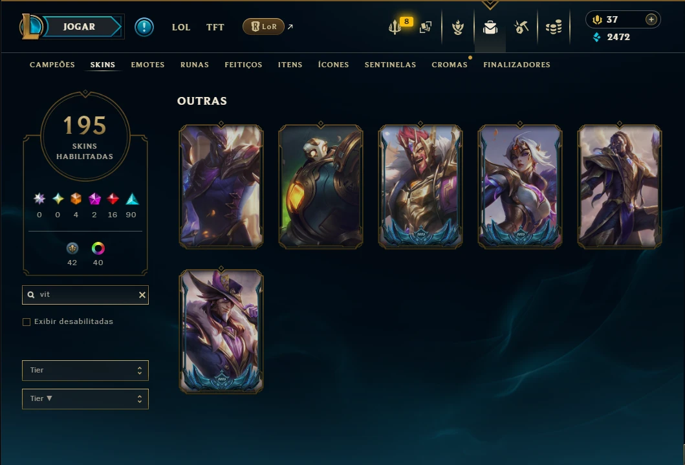Expand the first Tier dropdown
Screen dimensions: 685x465
[x=85, y=370]
